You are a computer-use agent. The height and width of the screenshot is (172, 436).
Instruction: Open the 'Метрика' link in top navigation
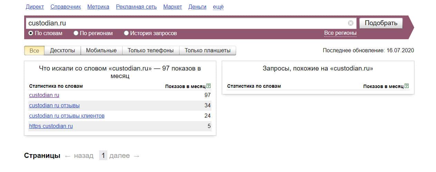pyautogui.click(x=98, y=7)
